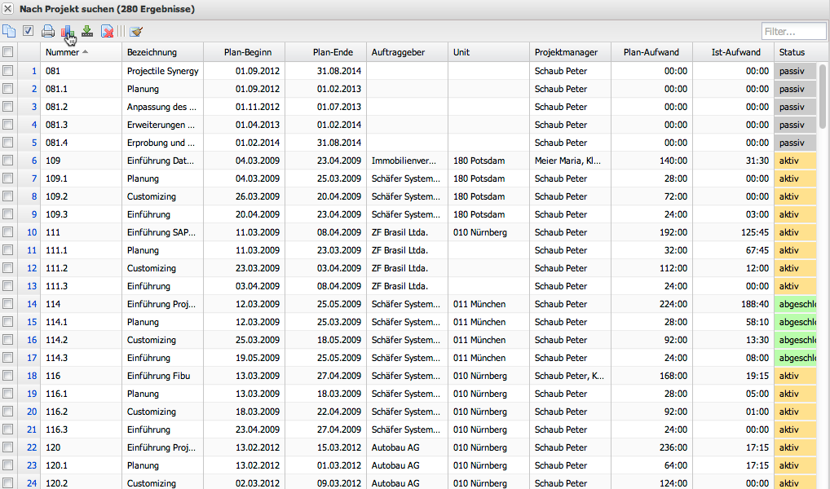
Task: Click the Status column header
Action: click(x=792, y=52)
